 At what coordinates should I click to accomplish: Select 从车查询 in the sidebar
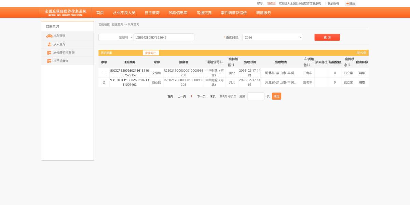(x=59, y=36)
